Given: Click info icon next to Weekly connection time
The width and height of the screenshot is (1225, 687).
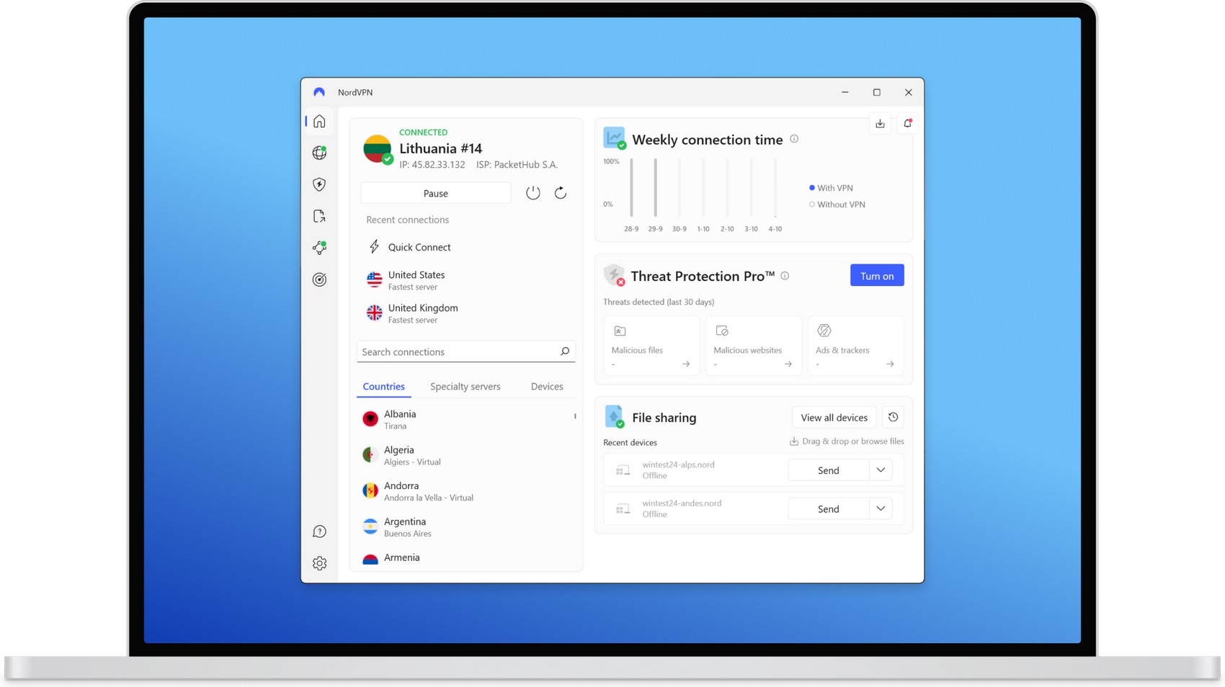Looking at the screenshot, I should tap(794, 139).
